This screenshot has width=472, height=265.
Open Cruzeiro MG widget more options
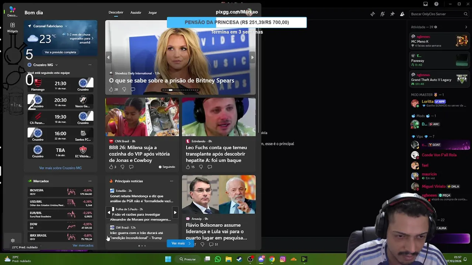click(90, 65)
